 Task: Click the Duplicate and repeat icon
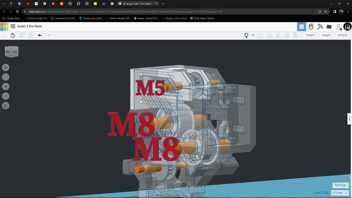coord(22,35)
